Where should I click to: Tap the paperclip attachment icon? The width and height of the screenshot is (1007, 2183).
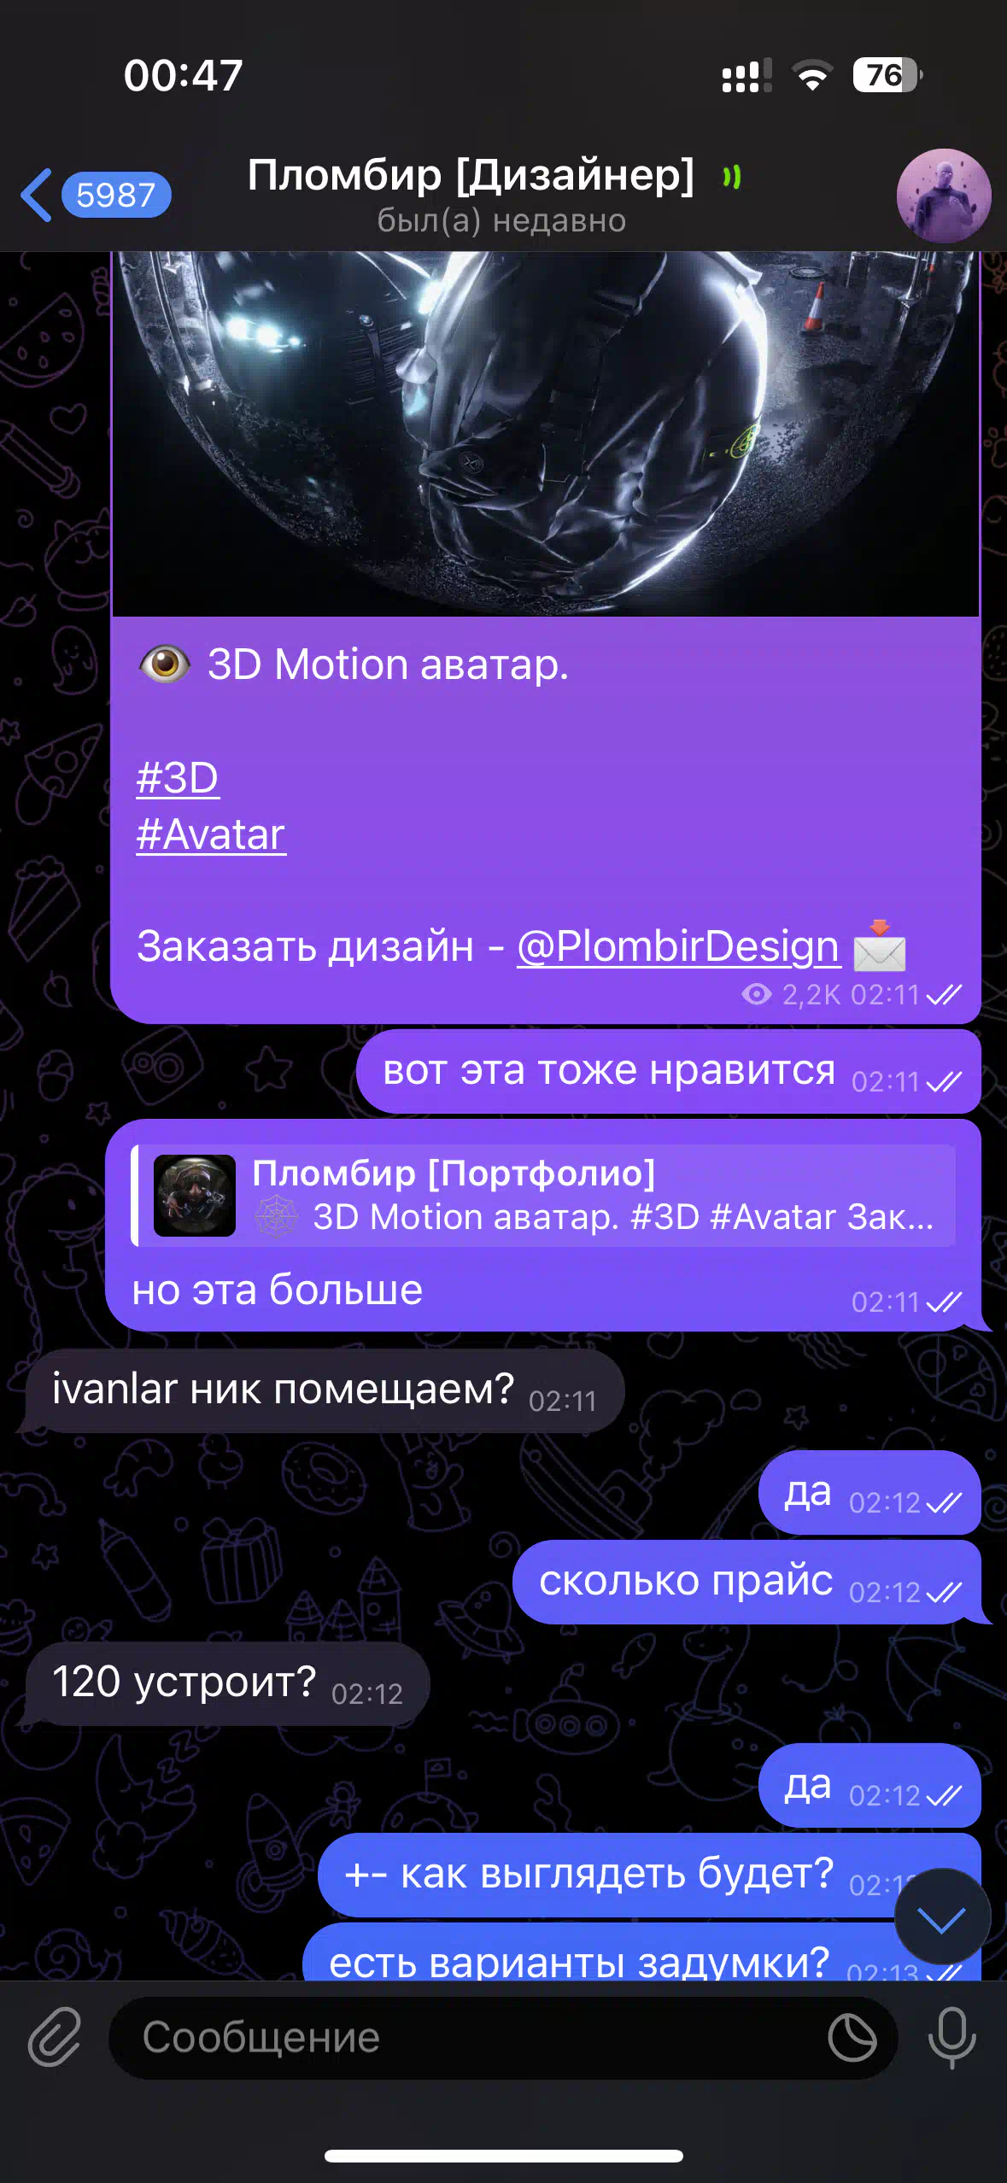55,2037
